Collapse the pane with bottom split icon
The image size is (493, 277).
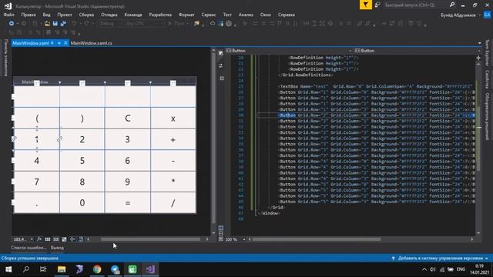click(x=221, y=239)
